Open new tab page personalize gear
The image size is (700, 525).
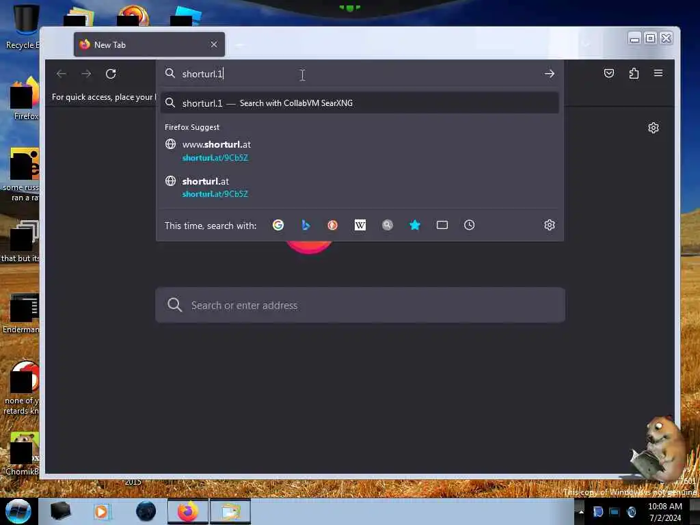[653, 128]
